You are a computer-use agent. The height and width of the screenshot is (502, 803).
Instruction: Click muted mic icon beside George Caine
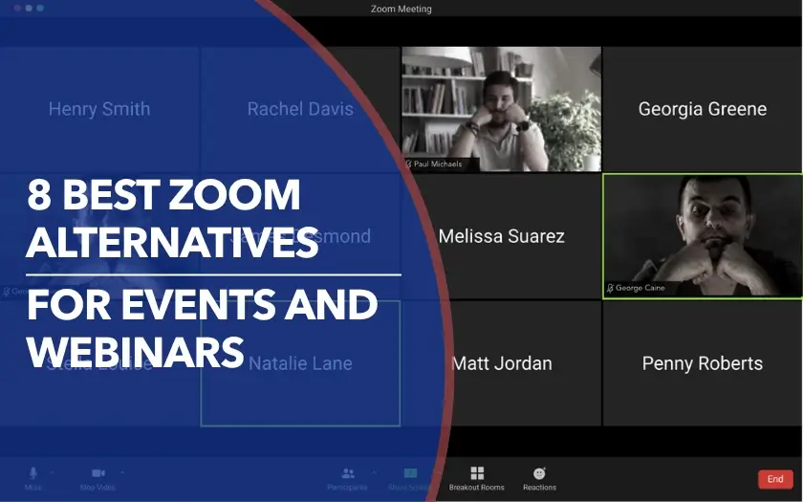pos(610,288)
